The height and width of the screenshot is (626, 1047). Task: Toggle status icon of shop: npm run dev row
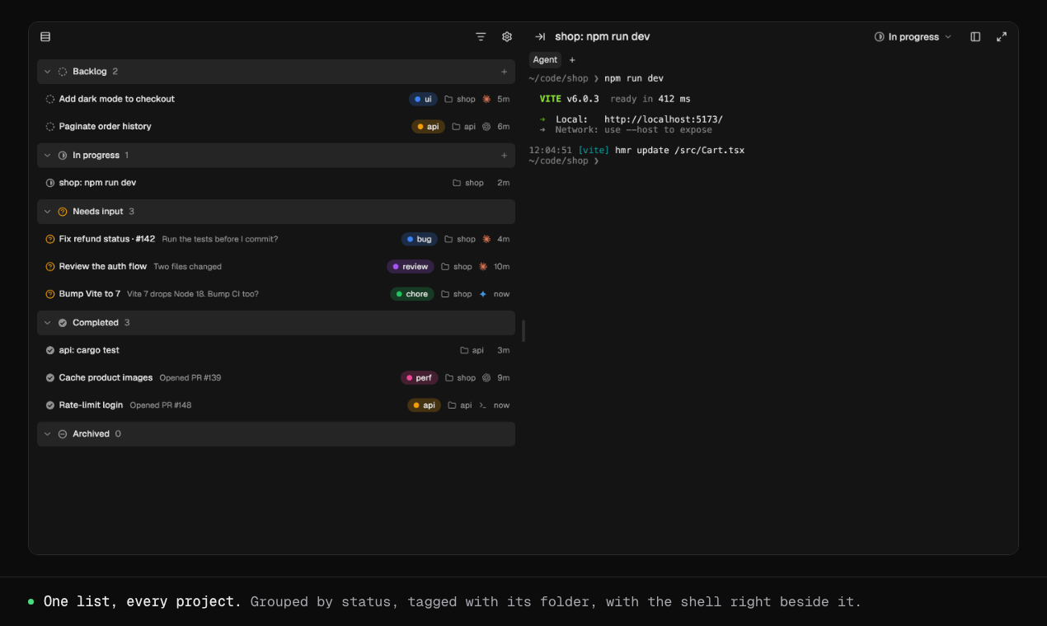(50, 183)
